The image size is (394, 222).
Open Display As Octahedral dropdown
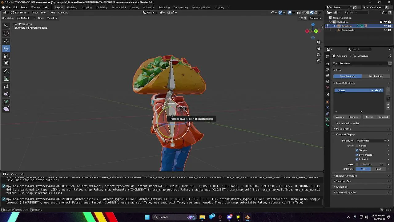pyautogui.click(x=371, y=141)
